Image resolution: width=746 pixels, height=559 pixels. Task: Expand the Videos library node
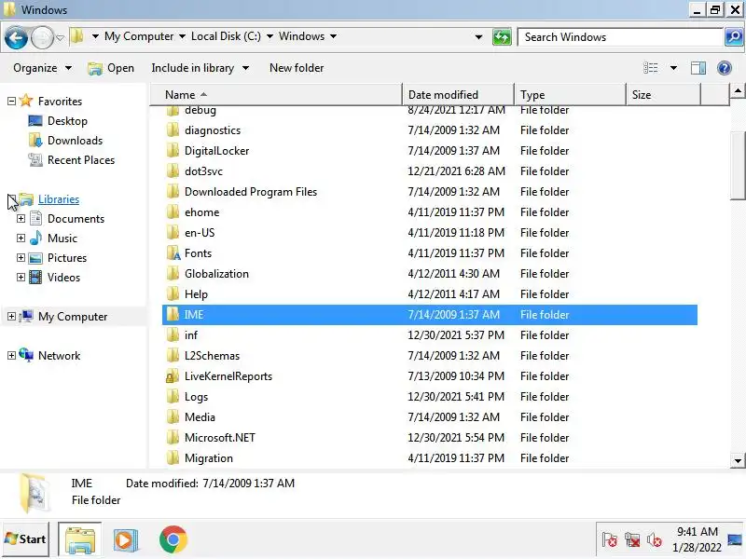(21, 277)
